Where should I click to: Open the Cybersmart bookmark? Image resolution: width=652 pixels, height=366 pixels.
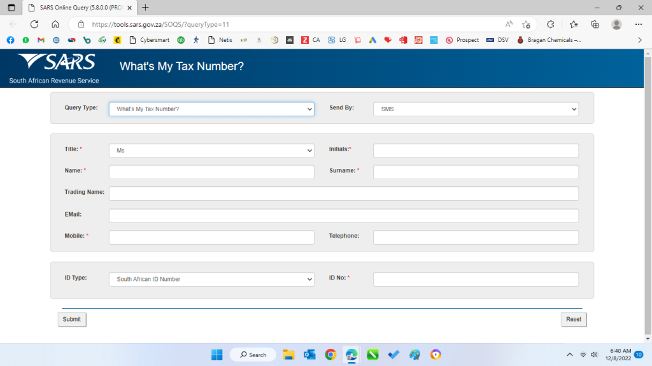(149, 40)
